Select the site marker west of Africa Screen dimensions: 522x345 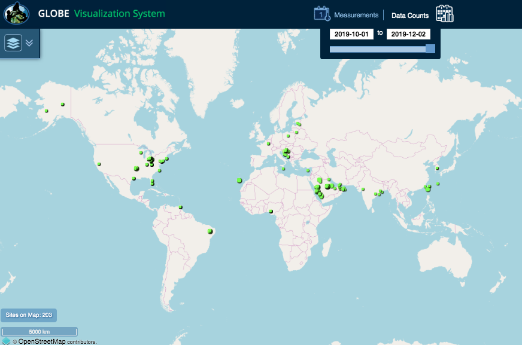click(x=239, y=179)
